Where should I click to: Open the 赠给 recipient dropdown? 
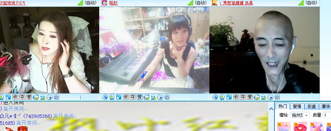coord(300,115)
